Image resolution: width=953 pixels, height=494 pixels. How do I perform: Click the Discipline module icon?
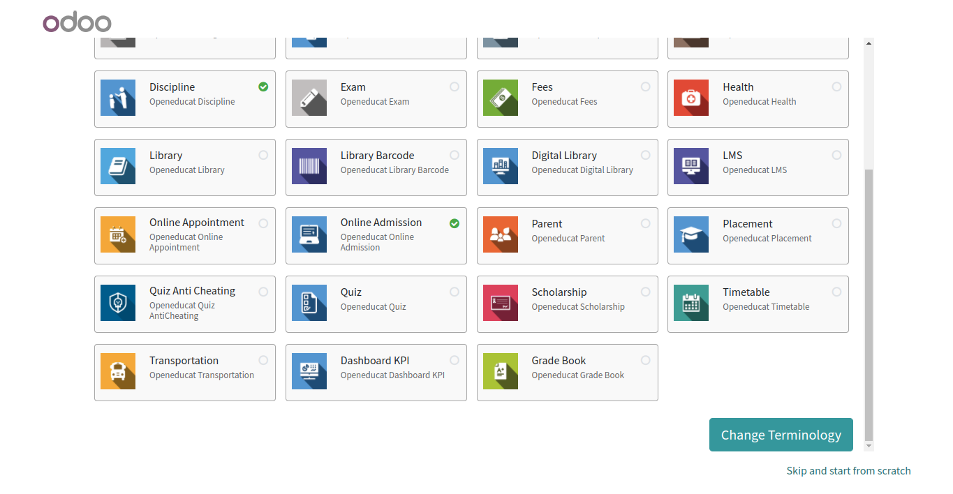(x=118, y=98)
